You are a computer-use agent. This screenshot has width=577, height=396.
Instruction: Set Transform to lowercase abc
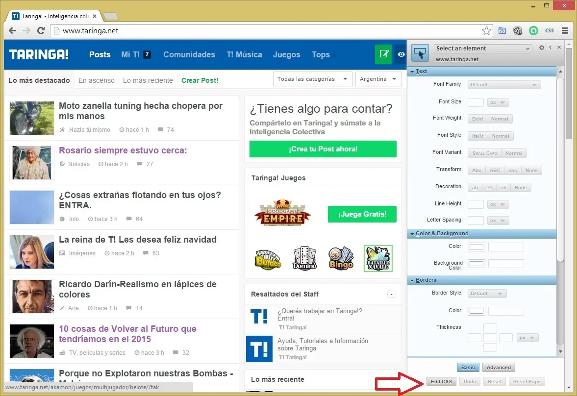coord(513,171)
